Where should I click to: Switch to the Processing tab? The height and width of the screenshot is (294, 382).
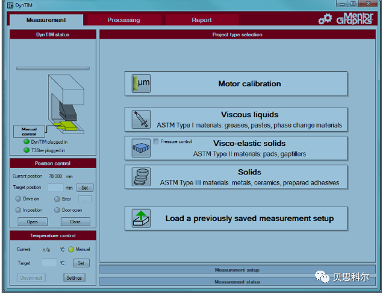pyautogui.click(x=124, y=20)
